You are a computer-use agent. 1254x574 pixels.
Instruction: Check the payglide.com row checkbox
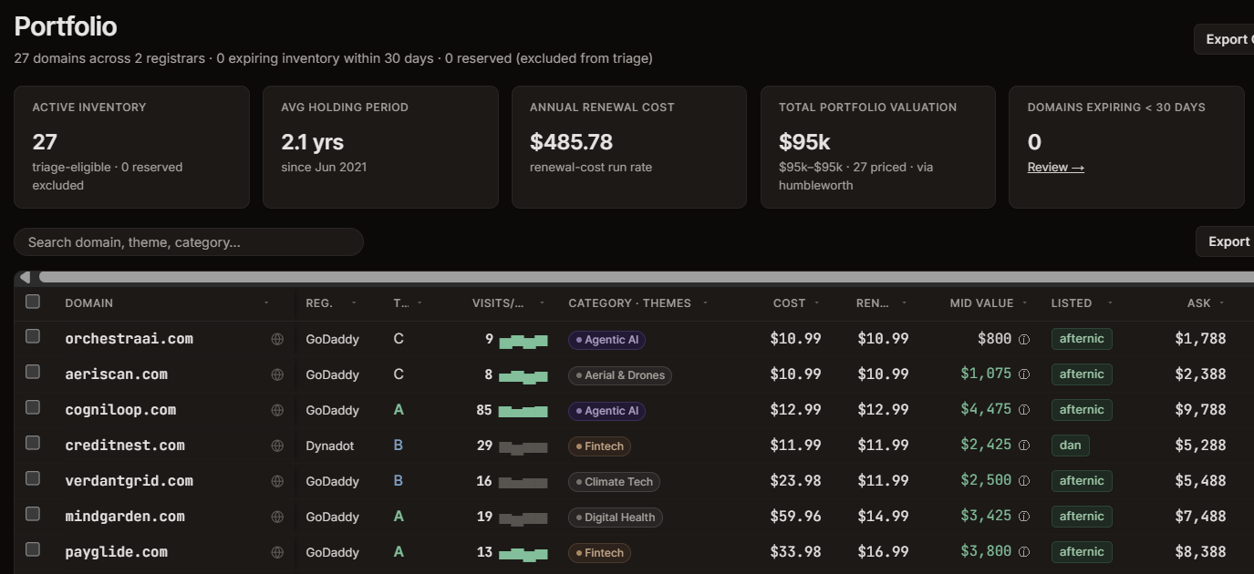(x=33, y=549)
